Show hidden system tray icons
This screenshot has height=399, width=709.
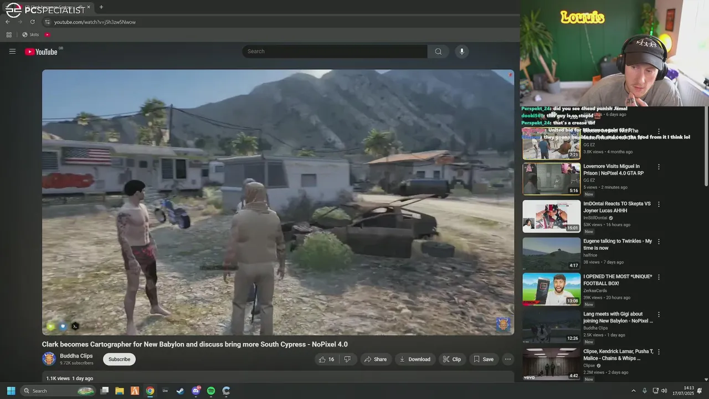[634, 391]
